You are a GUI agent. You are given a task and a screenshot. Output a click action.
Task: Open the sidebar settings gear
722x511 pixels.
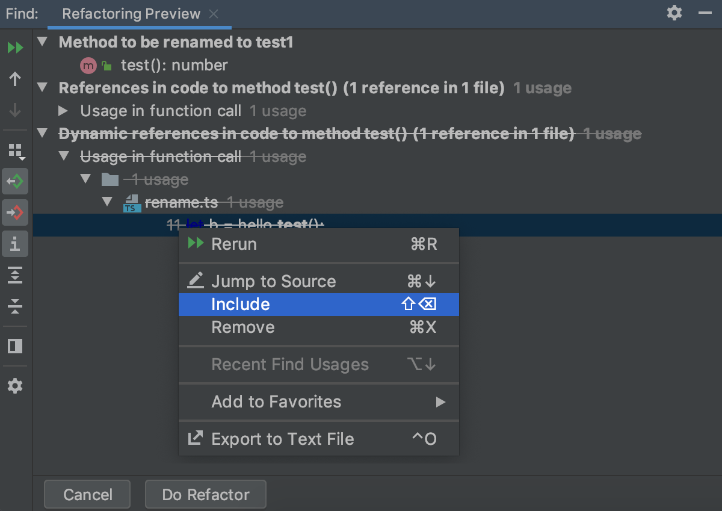coord(16,386)
